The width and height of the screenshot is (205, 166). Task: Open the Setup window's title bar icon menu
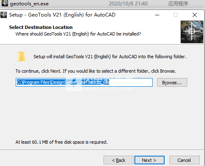(x=4, y=15)
